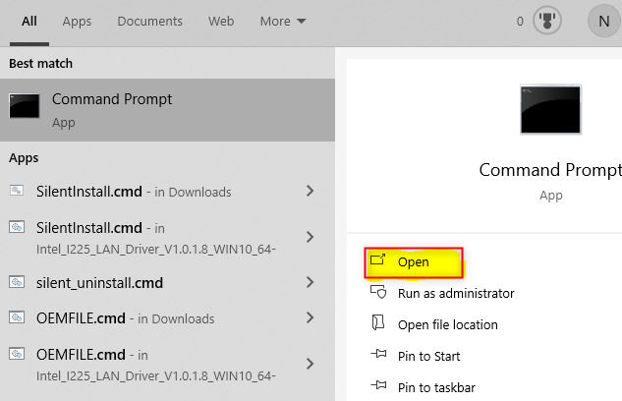This screenshot has width=622, height=401.
Task: Open SilentInstall.cmd in Intel_I225 folder
Action: [x=155, y=238]
